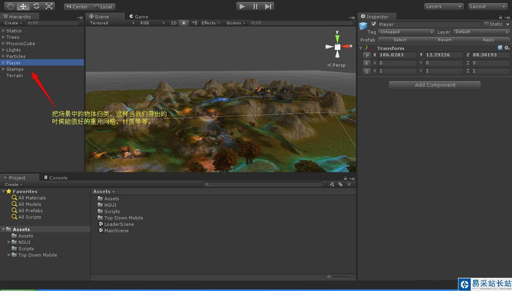
Task: Select the Scale tool
Action: (49, 6)
